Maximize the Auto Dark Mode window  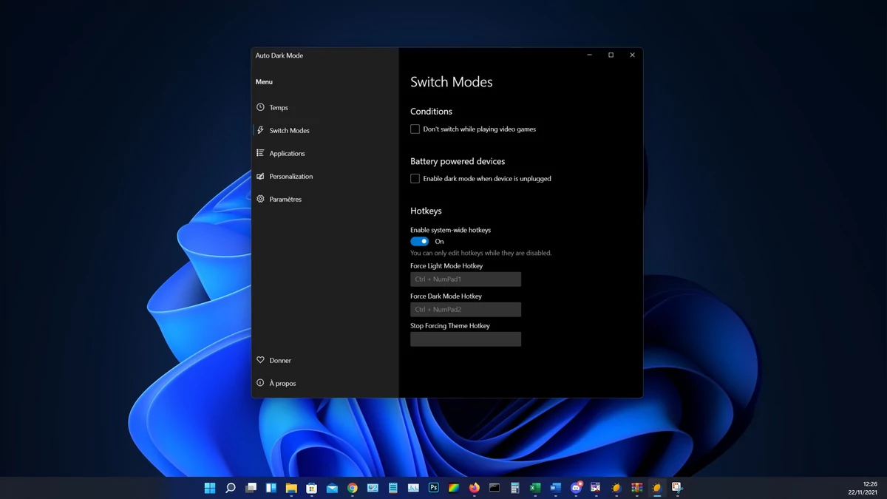click(x=611, y=55)
